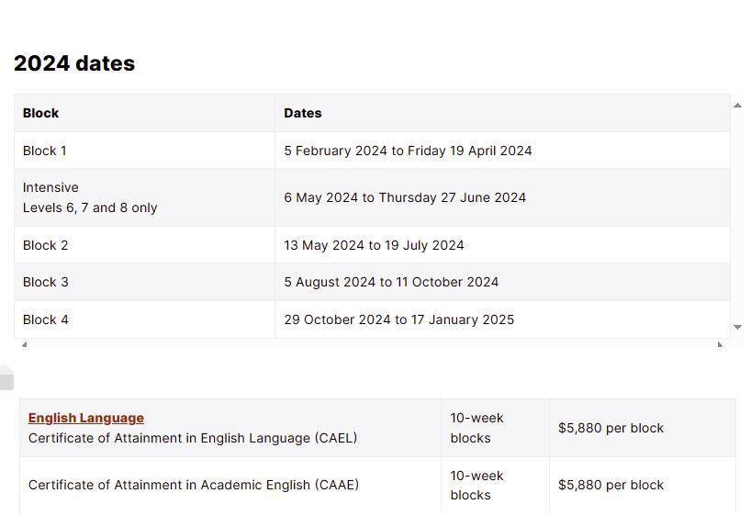
Task: Click the CAEL $5,880 per block cell
Action: pos(643,428)
